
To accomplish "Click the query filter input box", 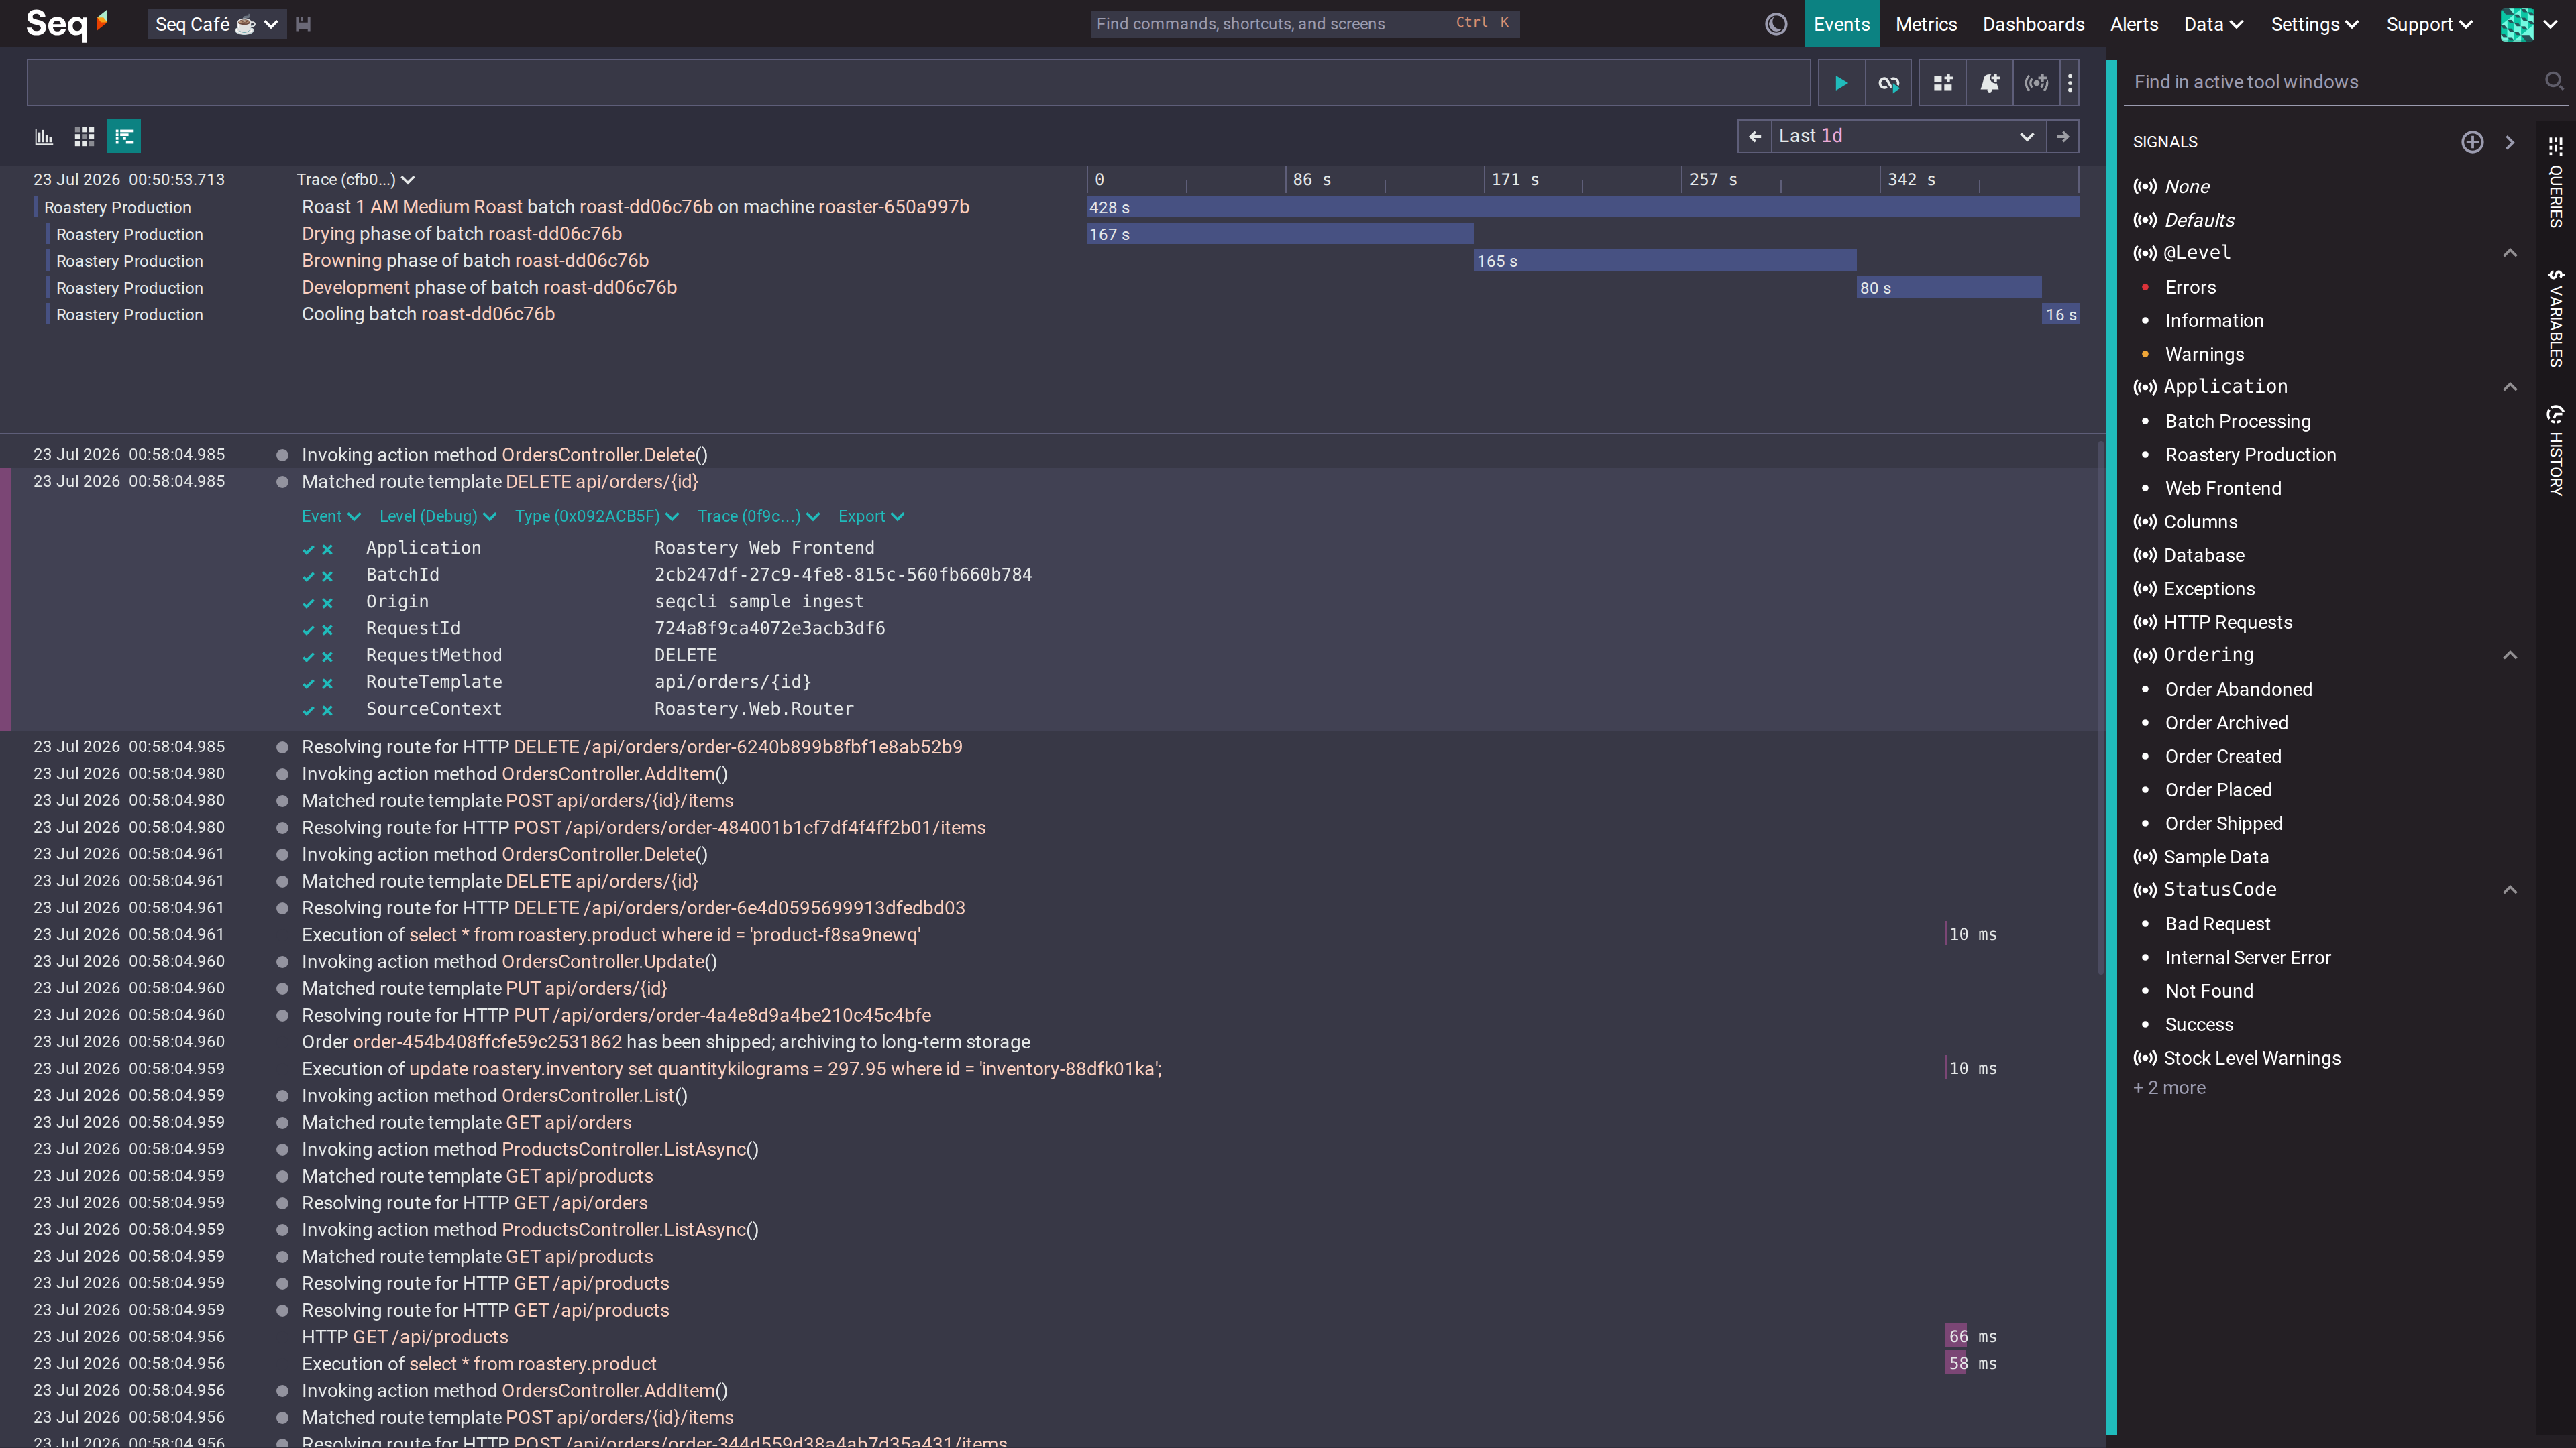I will click(918, 83).
